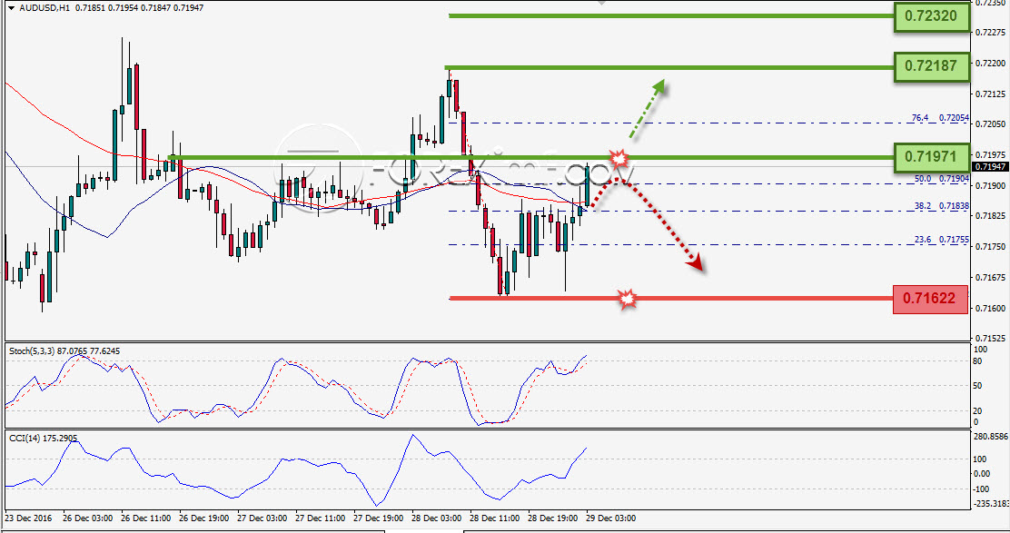1010x533 pixels.
Task: Click 280.8586 on the CCI scale
Action: point(991,437)
